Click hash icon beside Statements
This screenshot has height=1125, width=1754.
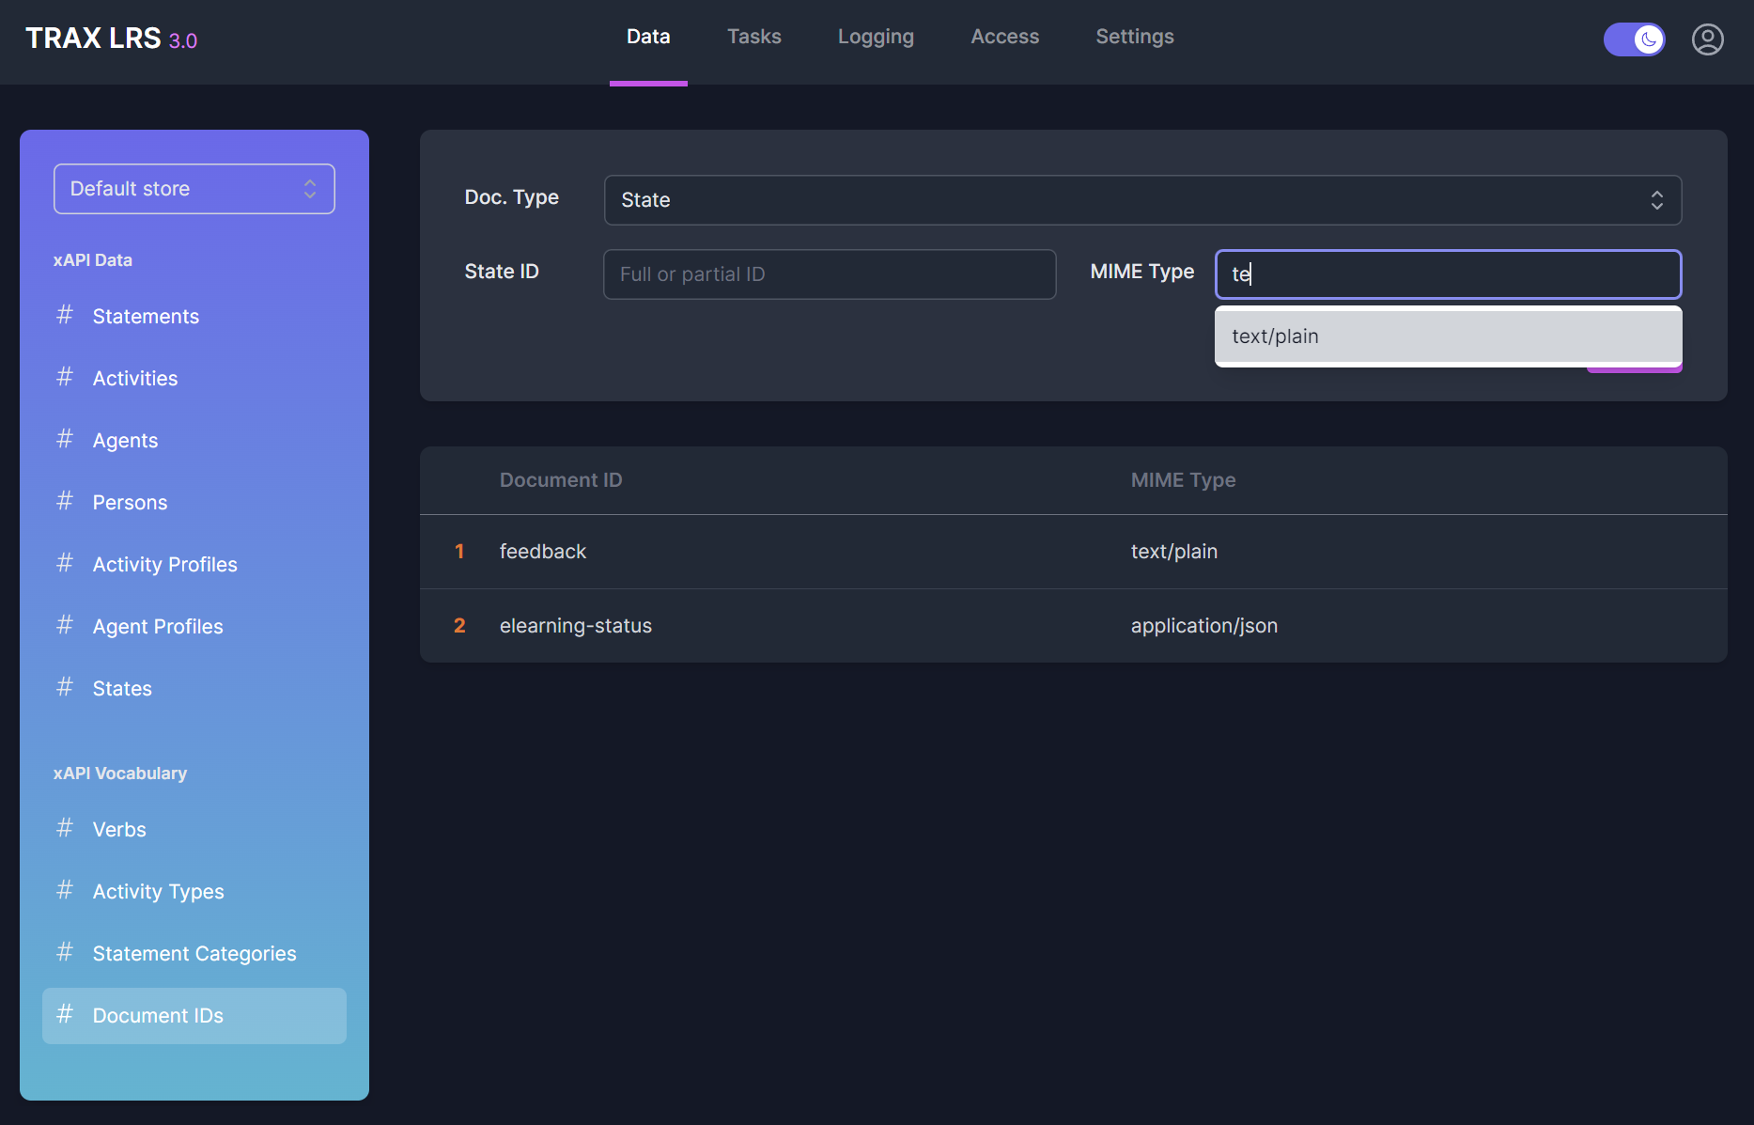pos(65,315)
